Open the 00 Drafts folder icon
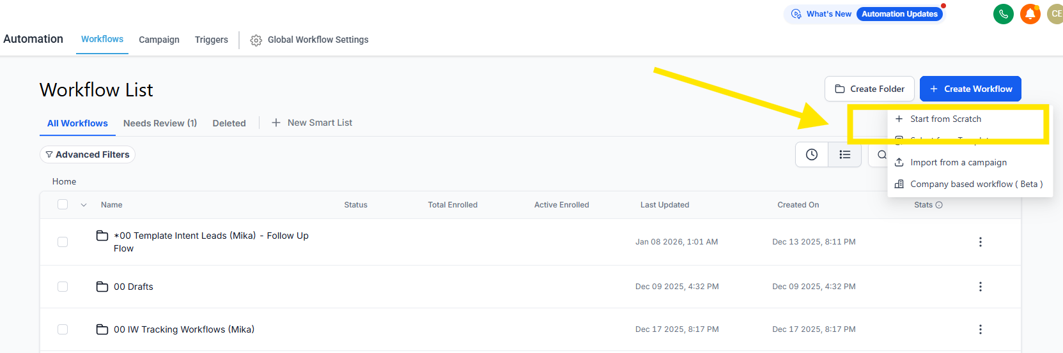The width and height of the screenshot is (1063, 353). pyautogui.click(x=102, y=287)
